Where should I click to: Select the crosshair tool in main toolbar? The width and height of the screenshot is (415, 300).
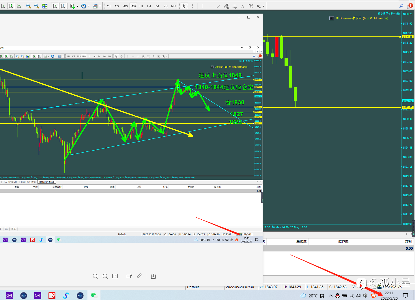[x=192, y=6]
